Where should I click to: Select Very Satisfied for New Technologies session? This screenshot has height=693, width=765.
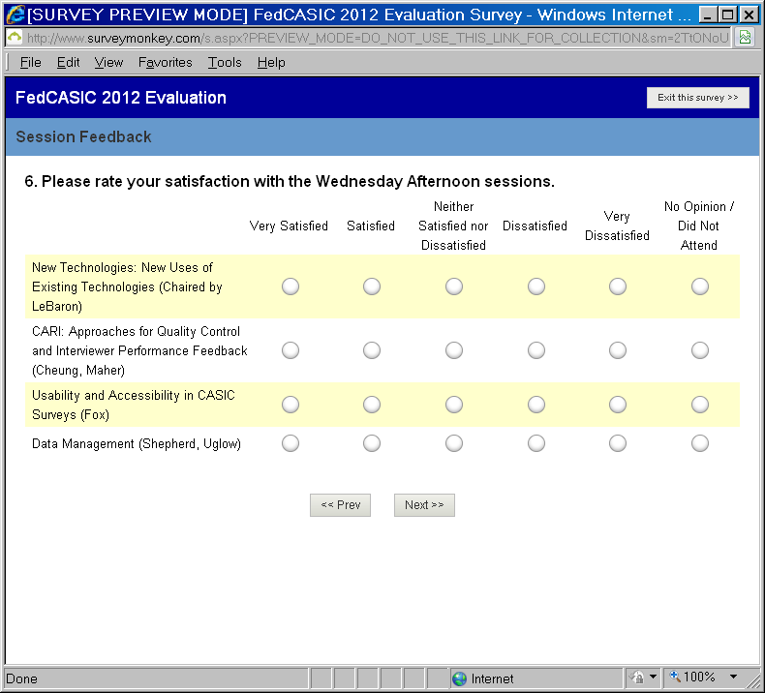pos(290,286)
